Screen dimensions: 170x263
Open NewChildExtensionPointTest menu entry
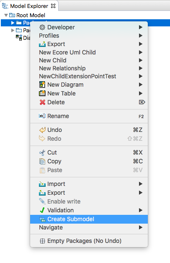tap(89, 76)
